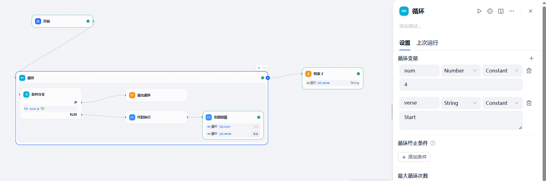This screenshot has height=181, width=546.
Task: Click green status check on 变量赋值 node
Action: tap(259, 117)
